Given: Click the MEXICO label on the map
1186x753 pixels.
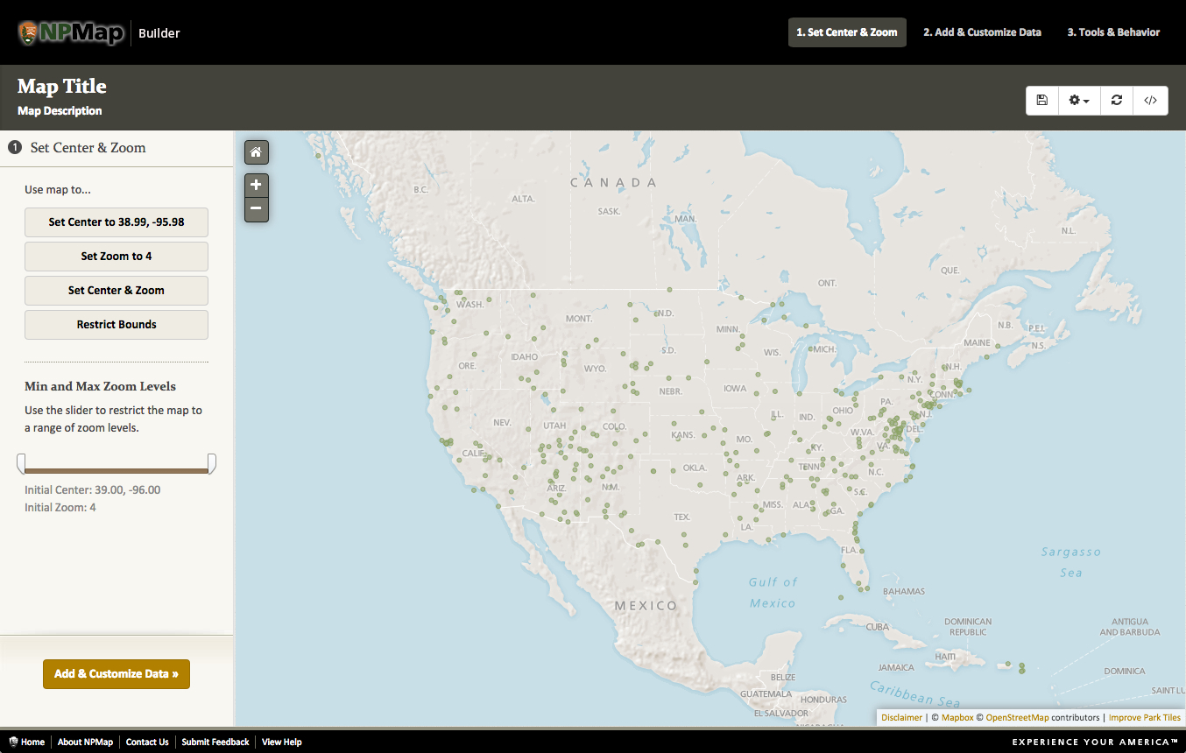Looking at the screenshot, I should (x=646, y=606).
